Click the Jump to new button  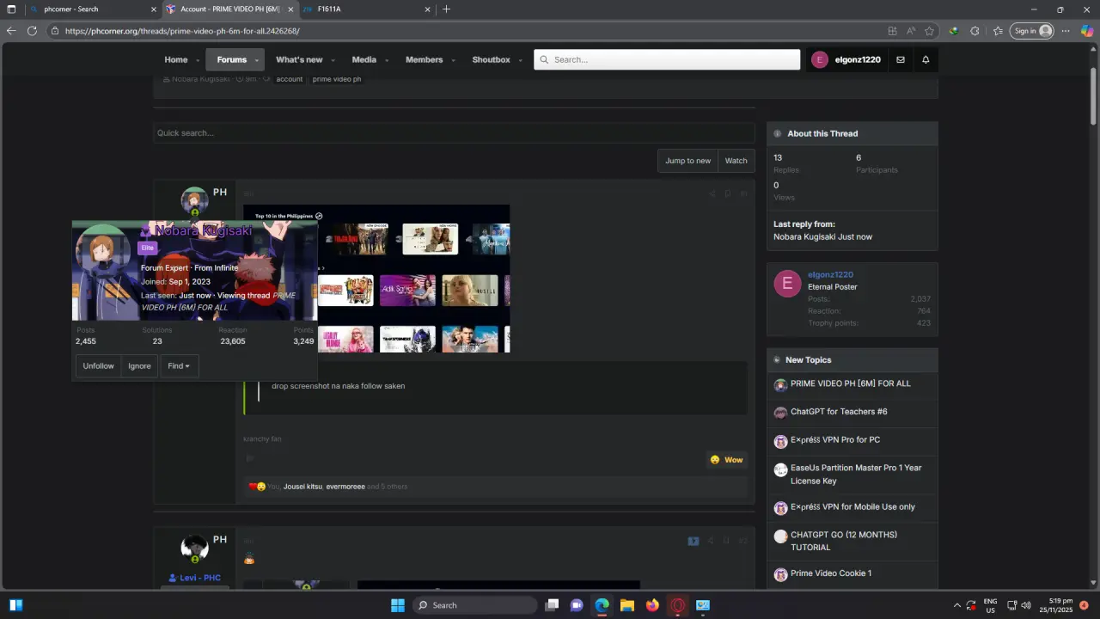687,161
